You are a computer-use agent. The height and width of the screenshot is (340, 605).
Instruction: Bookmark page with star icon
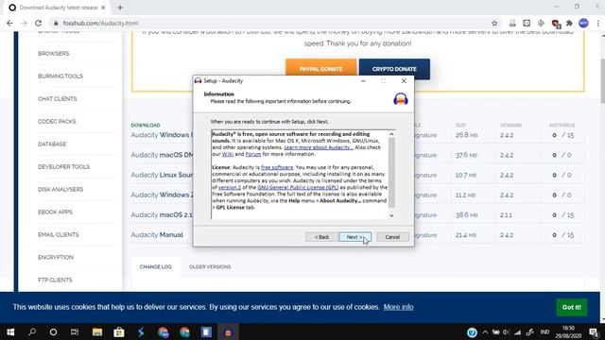pyautogui.click(x=494, y=23)
